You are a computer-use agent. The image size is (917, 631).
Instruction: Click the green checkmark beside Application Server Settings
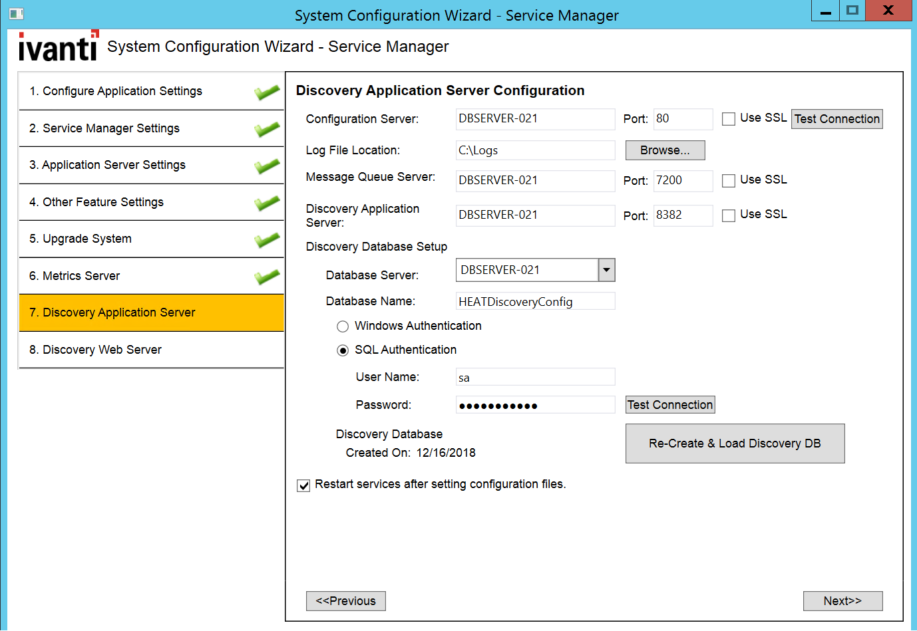(x=266, y=166)
